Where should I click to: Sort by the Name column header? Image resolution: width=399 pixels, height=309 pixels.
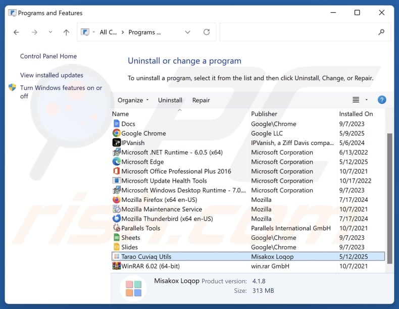(x=120, y=114)
